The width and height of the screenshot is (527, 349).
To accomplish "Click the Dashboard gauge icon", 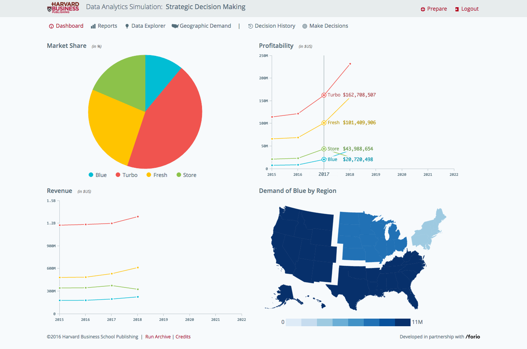I will coord(51,26).
